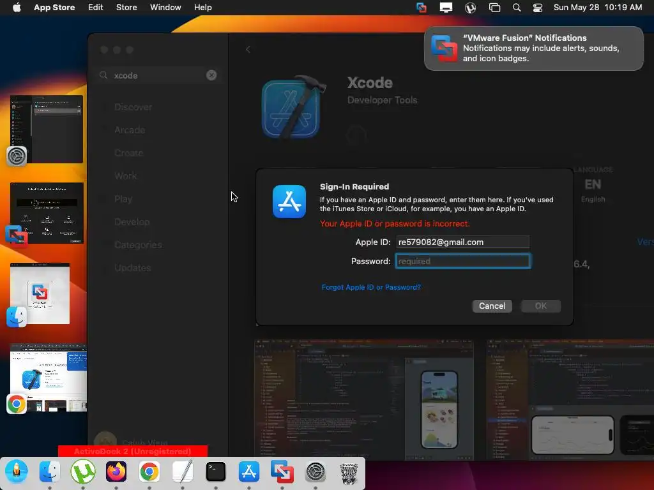Click the Password field
The image size is (654, 490).
[462, 261]
